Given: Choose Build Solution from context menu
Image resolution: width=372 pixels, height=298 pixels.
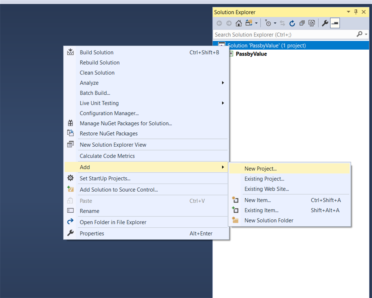Looking at the screenshot, I should click(x=146, y=52).
